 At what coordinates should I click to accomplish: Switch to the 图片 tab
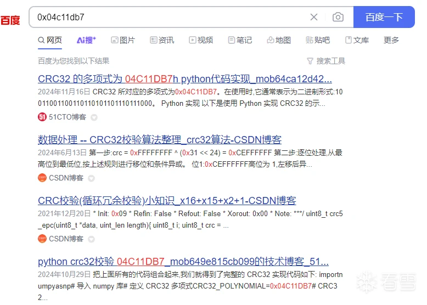point(123,40)
